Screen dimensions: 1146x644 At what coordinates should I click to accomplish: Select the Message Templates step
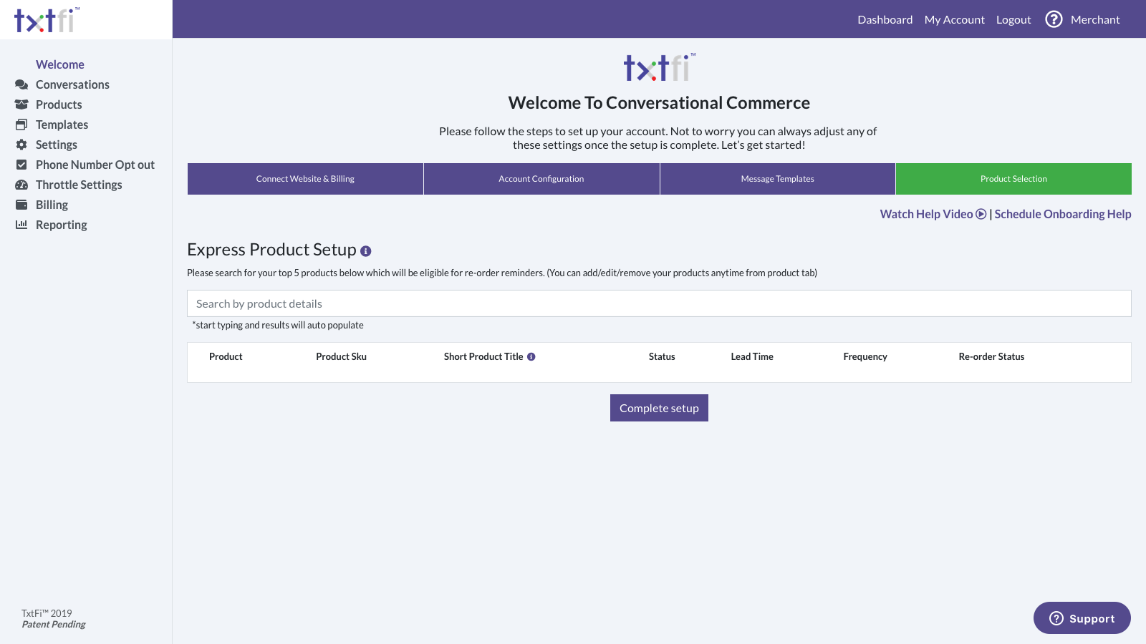click(x=778, y=179)
